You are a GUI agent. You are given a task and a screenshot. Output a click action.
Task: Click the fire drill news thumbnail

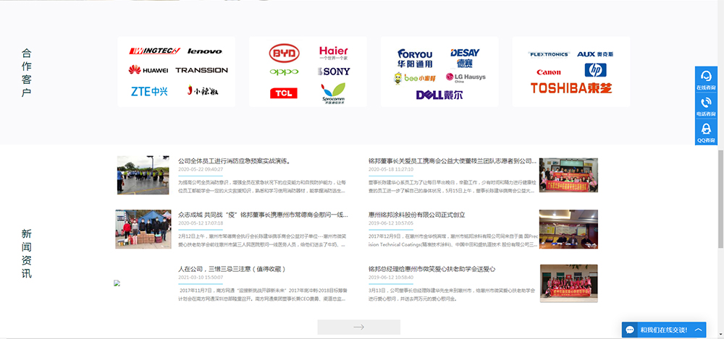point(143,175)
